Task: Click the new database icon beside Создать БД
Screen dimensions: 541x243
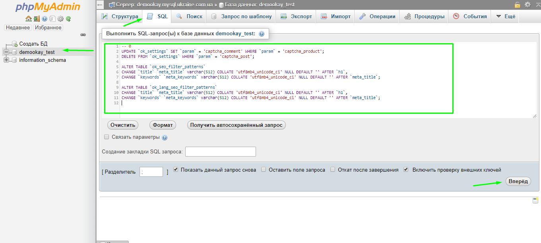Action: click(15, 44)
